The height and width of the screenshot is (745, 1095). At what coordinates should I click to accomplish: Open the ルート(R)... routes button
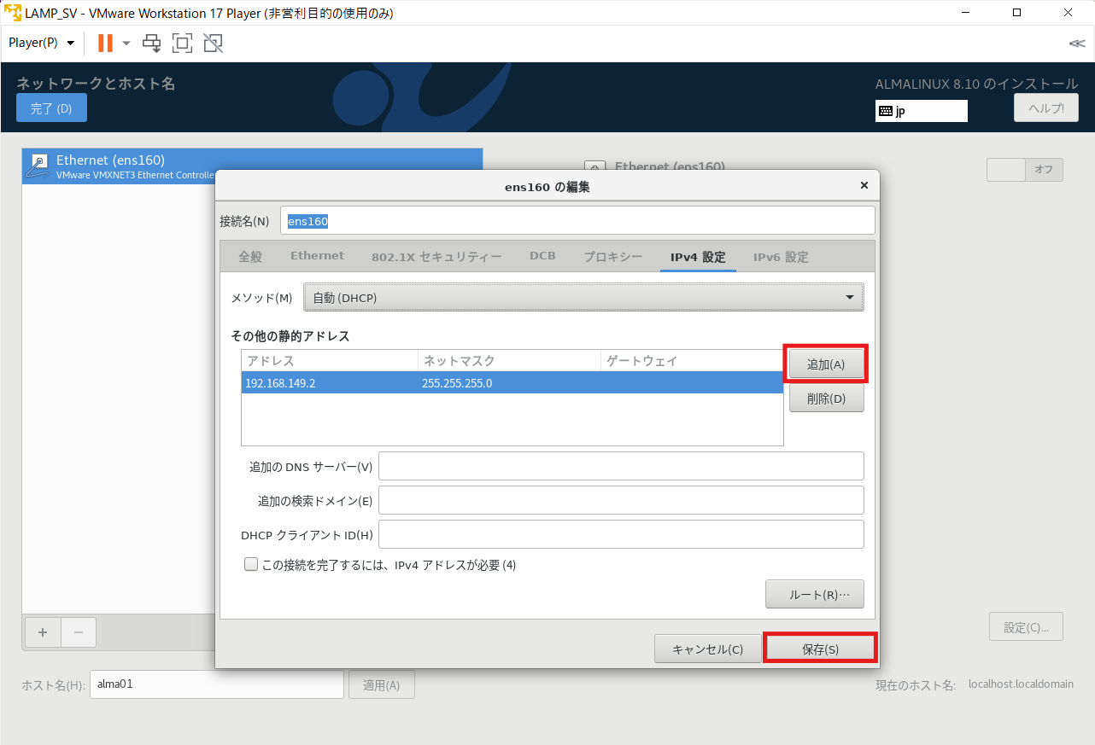[x=815, y=595]
